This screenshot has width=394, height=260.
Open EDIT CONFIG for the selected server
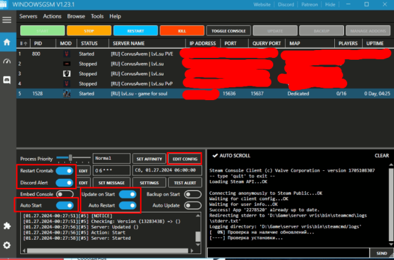[185, 159]
